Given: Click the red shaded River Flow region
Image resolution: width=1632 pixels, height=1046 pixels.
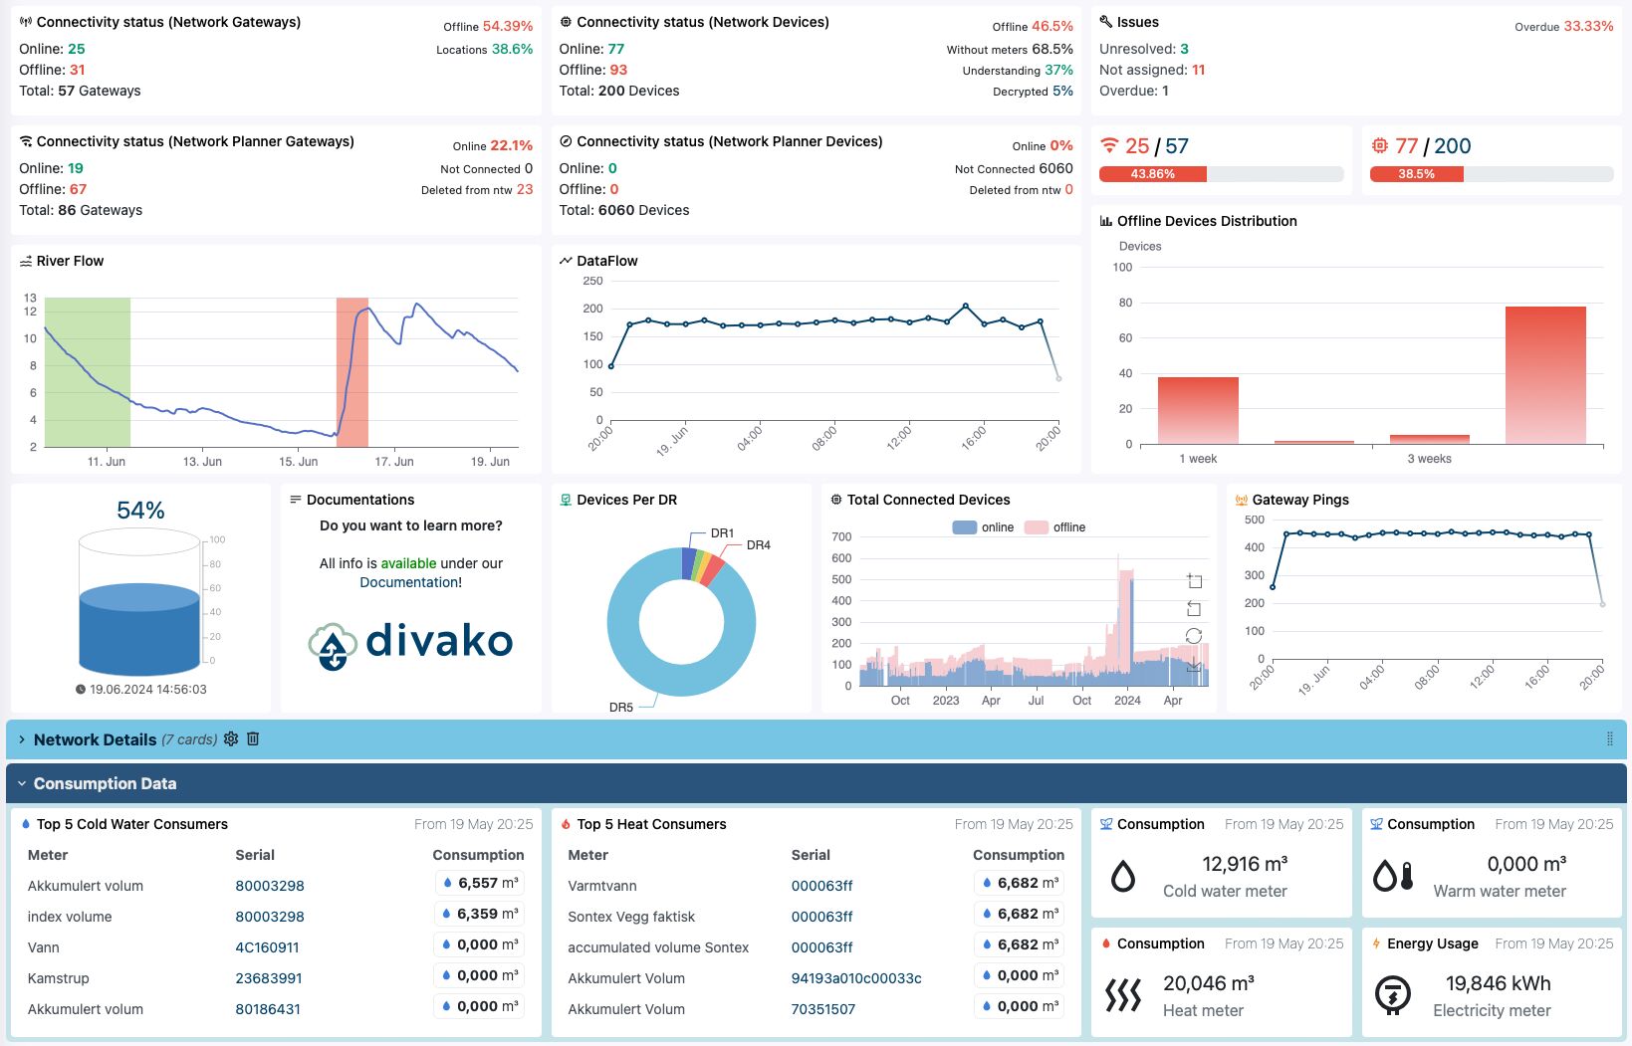Looking at the screenshot, I should pyautogui.click(x=352, y=372).
